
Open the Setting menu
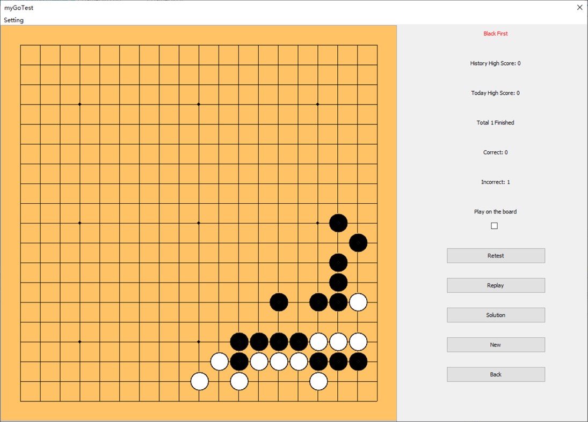pos(13,20)
